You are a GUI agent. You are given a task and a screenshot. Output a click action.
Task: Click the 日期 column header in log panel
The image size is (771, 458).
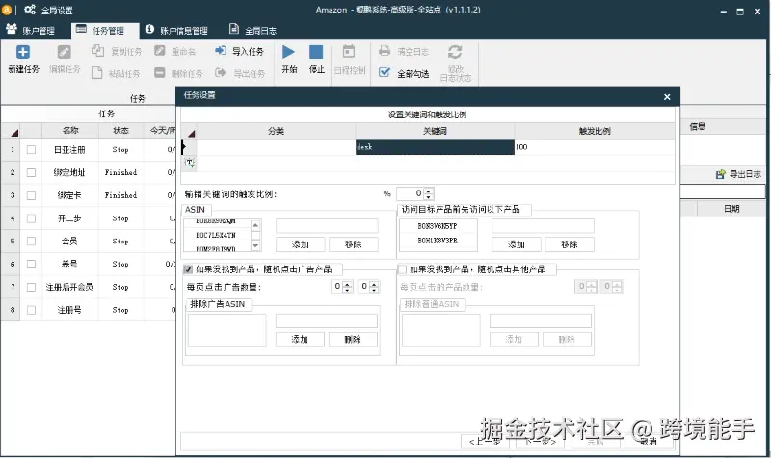click(x=731, y=209)
